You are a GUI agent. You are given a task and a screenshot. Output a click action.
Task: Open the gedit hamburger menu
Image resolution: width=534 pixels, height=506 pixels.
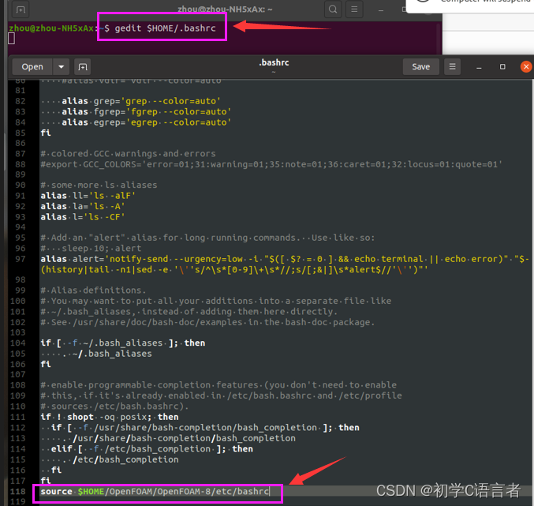[x=452, y=66]
